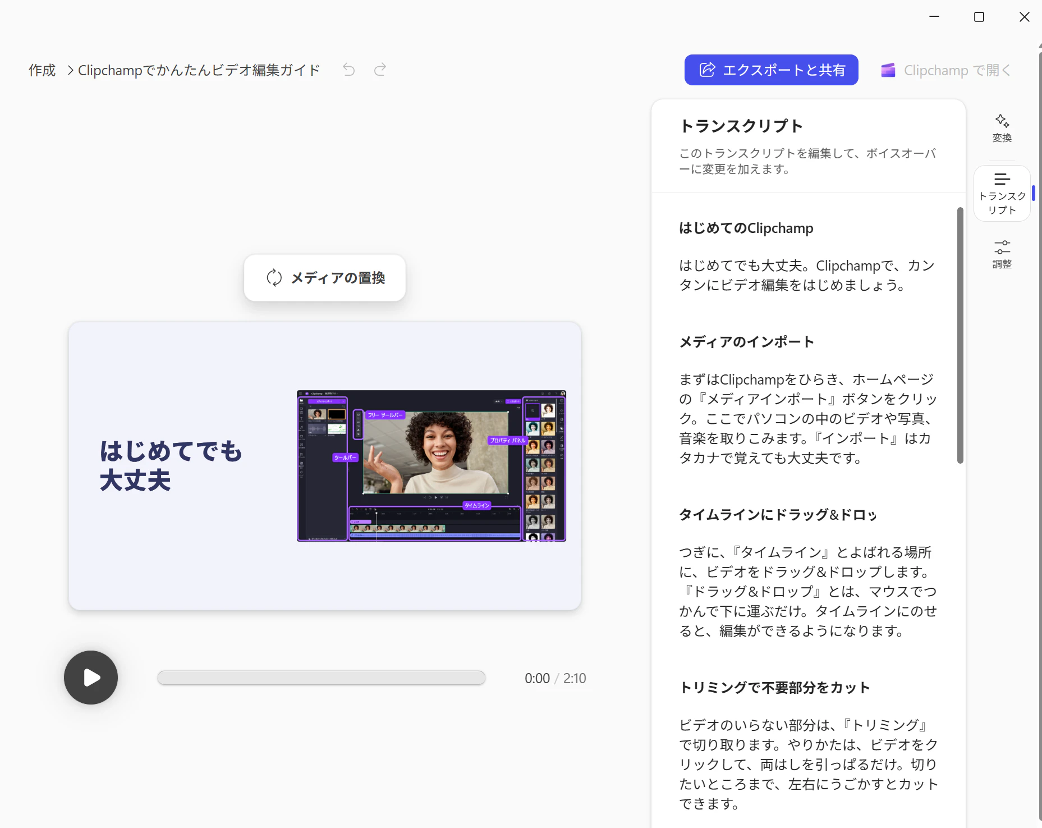This screenshot has width=1042, height=828.
Task: Open the 調整 sliders panel
Action: [x=1002, y=255]
